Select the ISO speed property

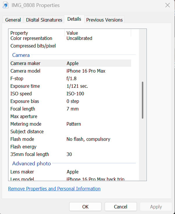[x=21, y=94]
